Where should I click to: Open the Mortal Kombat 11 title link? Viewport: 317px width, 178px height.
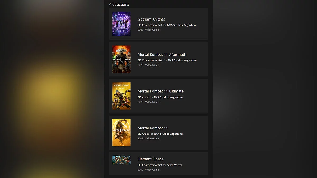click(x=153, y=128)
